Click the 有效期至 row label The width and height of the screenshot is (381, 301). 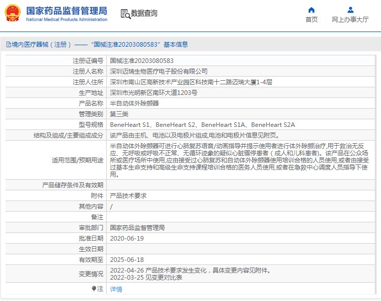click(91, 260)
